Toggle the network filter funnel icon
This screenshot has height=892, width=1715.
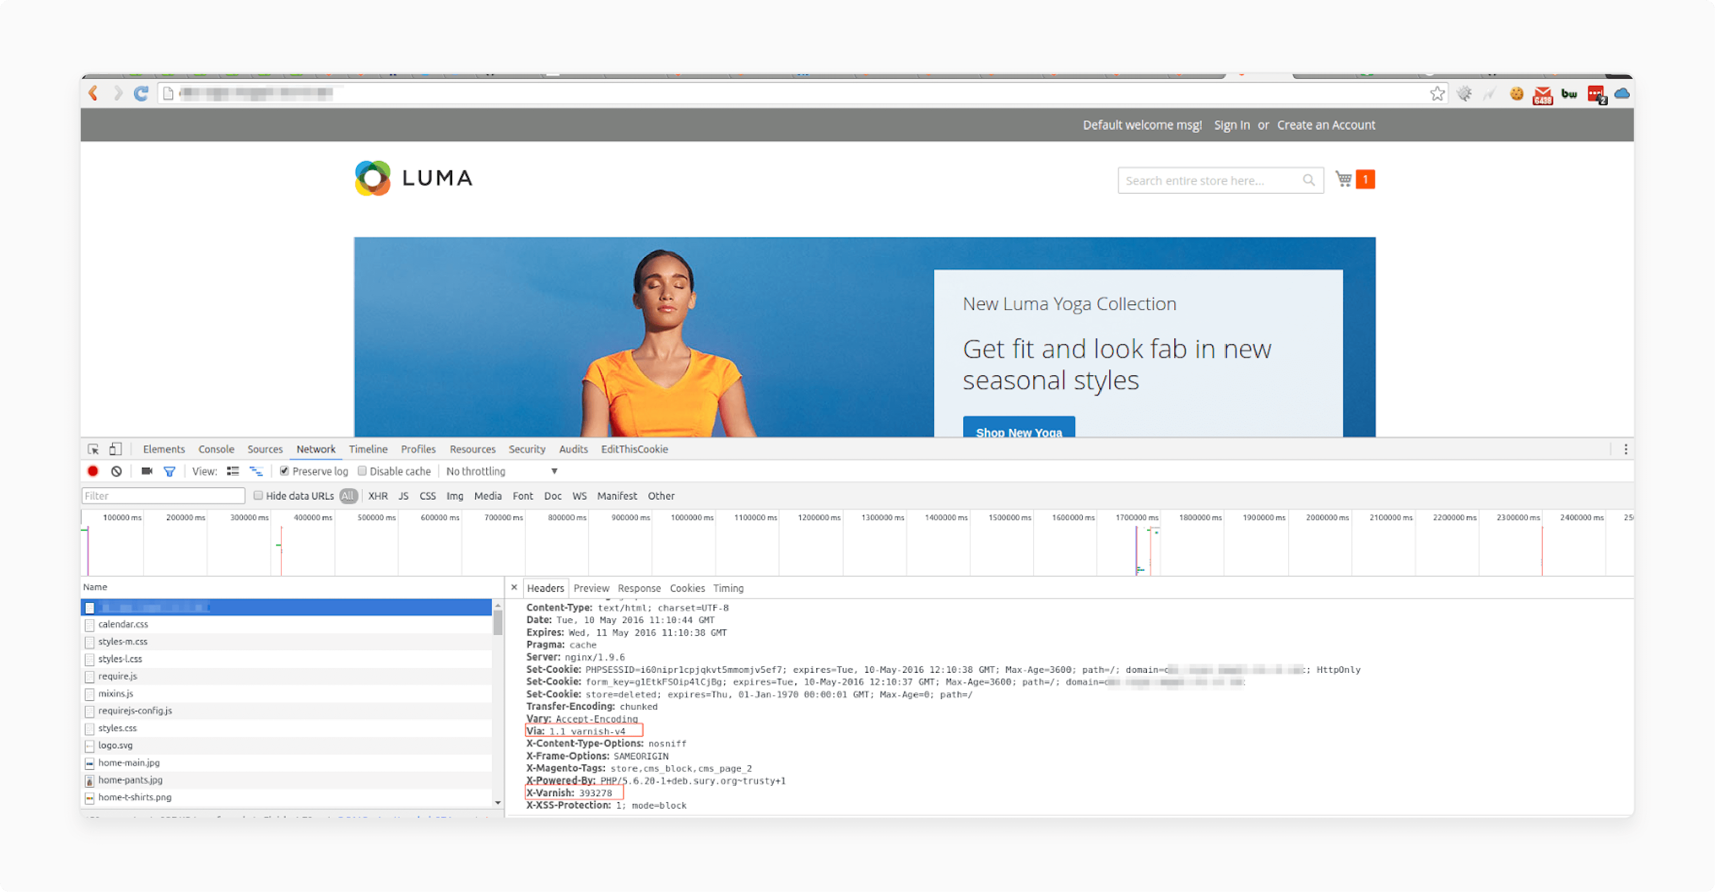click(x=169, y=471)
